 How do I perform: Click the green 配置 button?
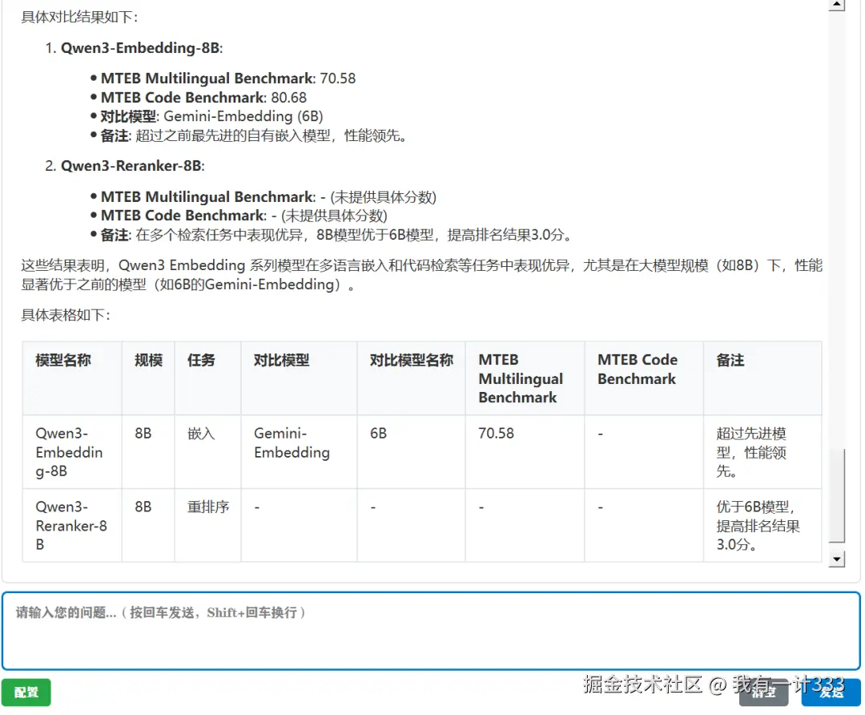click(x=26, y=693)
